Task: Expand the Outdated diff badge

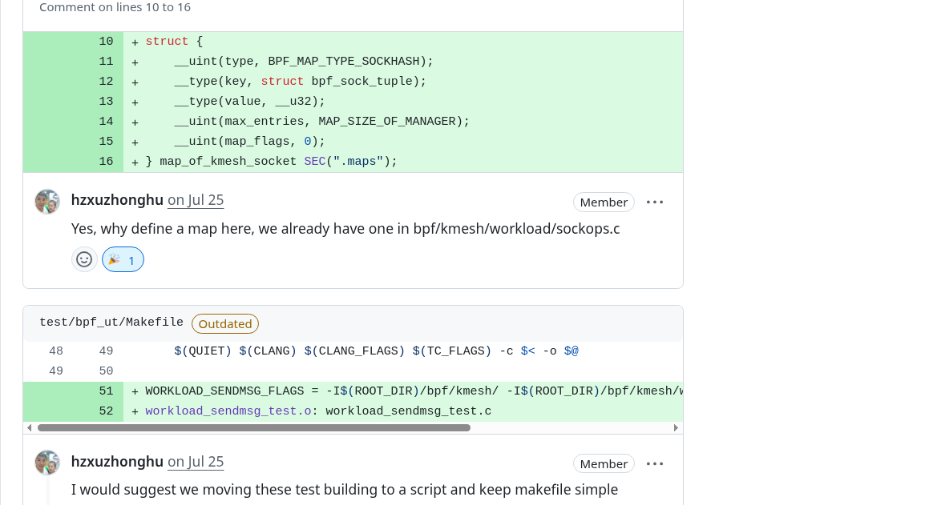Action: [224, 323]
